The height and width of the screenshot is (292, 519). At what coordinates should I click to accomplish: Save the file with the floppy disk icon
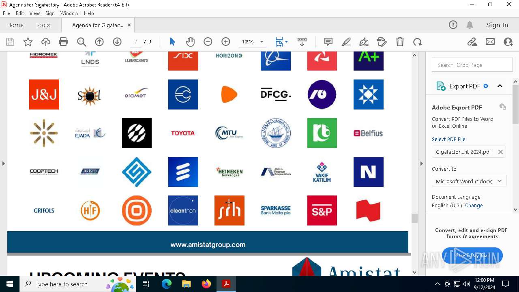point(10,42)
